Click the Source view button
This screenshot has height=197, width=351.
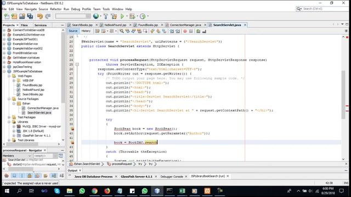pyautogui.click(x=73, y=31)
